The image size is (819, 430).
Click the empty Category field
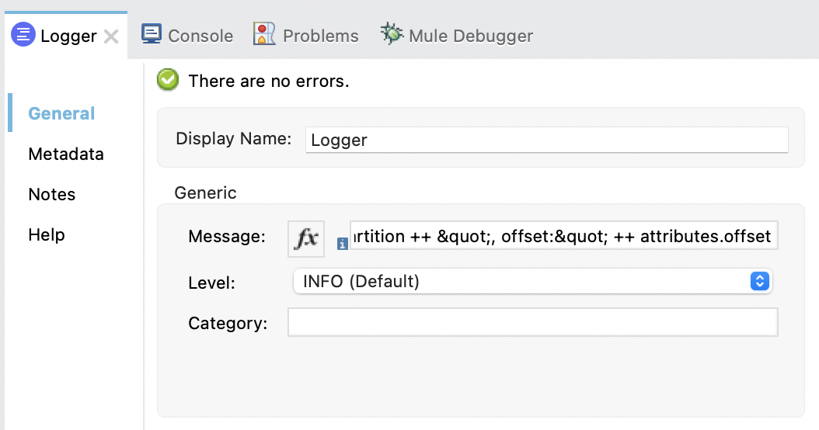532,322
